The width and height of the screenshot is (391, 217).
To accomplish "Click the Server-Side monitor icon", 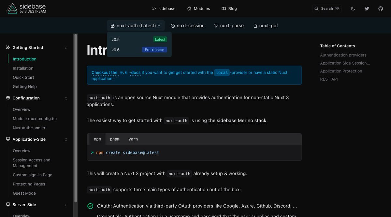I will tap(8, 205).
